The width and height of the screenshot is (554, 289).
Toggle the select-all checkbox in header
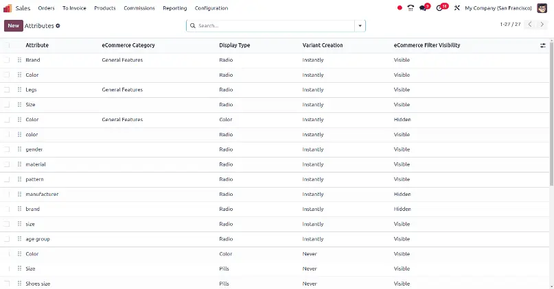(7, 45)
